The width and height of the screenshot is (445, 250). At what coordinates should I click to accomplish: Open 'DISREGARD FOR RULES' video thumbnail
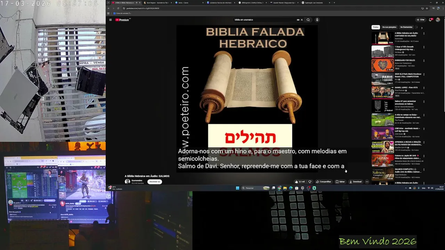click(x=382, y=65)
